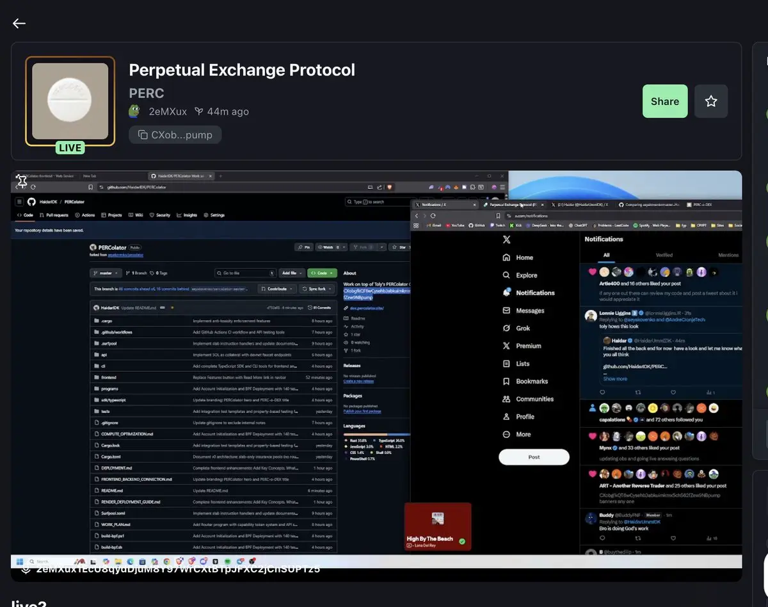The width and height of the screenshot is (768, 607).
Task: Open the dex.percolator.site link in About
Action: [366, 308]
